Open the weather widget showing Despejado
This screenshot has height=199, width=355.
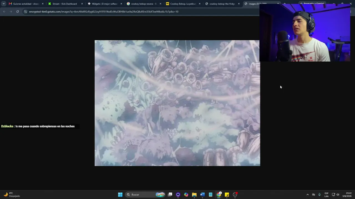12,195
